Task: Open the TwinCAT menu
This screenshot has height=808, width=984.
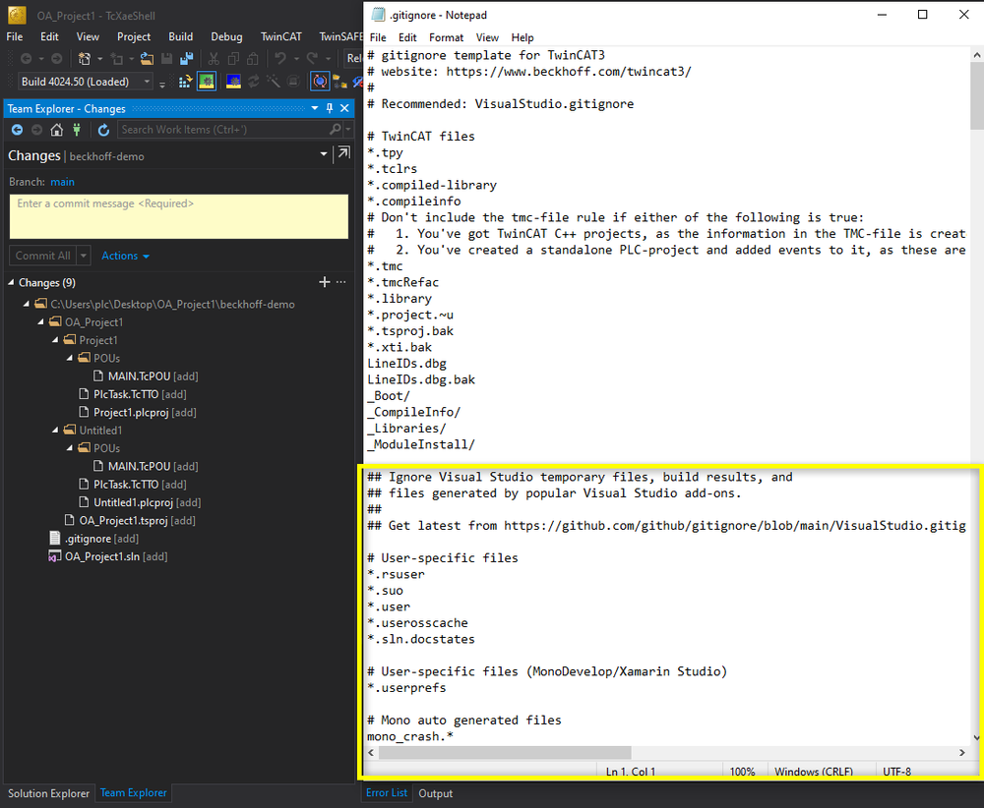Action: (x=281, y=37)
